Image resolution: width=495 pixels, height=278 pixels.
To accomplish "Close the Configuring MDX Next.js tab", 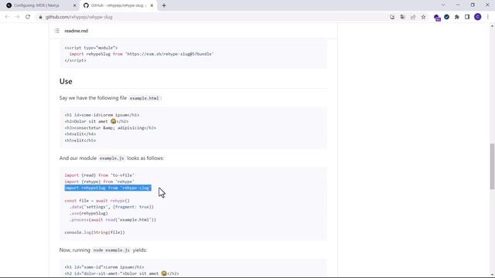I will 75,5.
